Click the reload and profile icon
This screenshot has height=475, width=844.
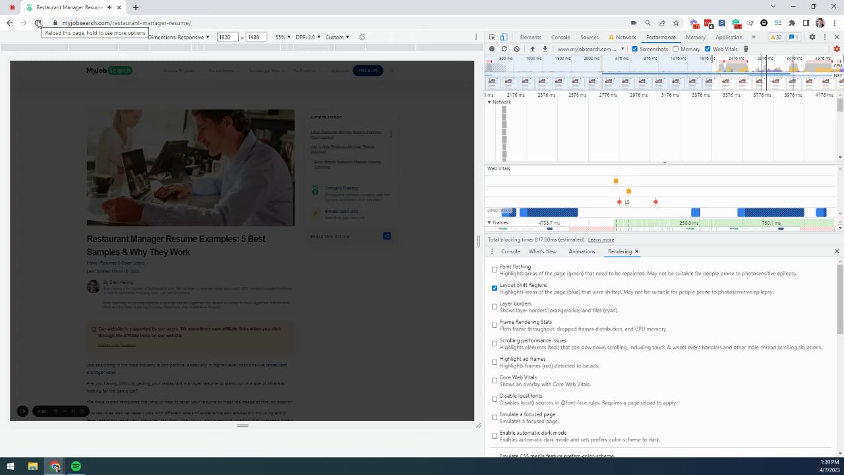pos(504,49)
